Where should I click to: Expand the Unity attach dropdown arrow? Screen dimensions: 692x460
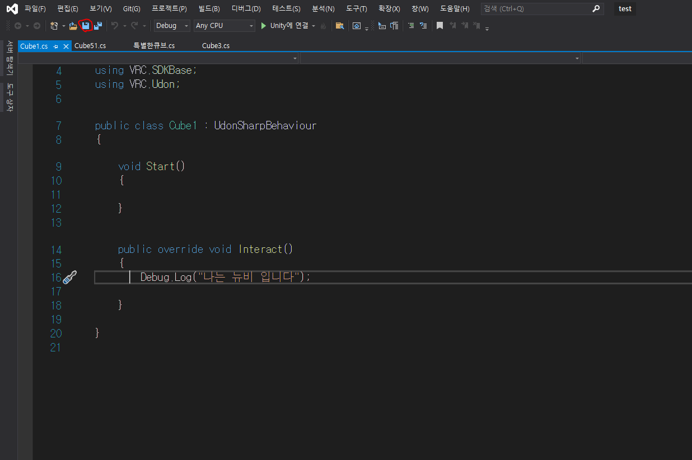click(313, 26)
